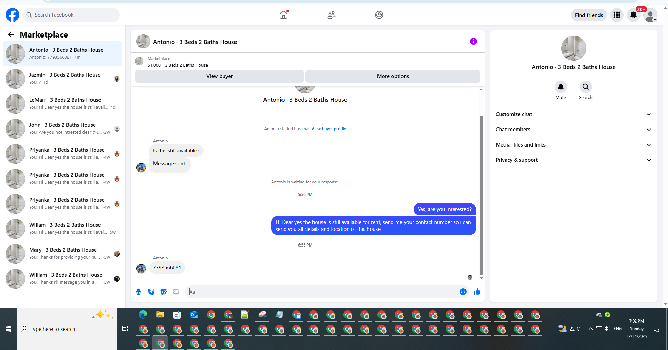Open John conversation in chat list
Viewport: 668px width, 350px height.
point(63,129)
